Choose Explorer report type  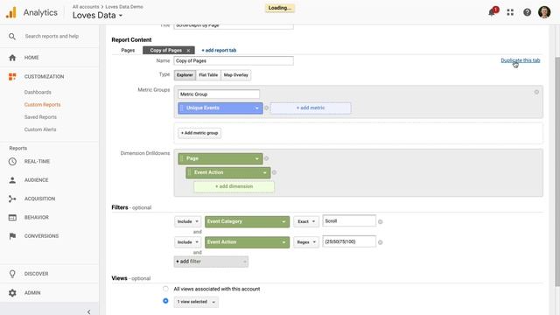185,75
